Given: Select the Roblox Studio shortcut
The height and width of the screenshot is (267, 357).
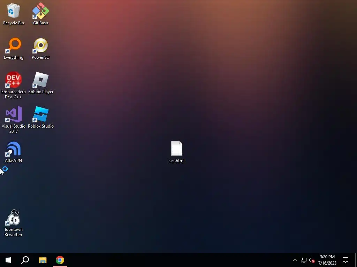Looking at the screenshot, I should pyautogui.click(x=41, y=118).
